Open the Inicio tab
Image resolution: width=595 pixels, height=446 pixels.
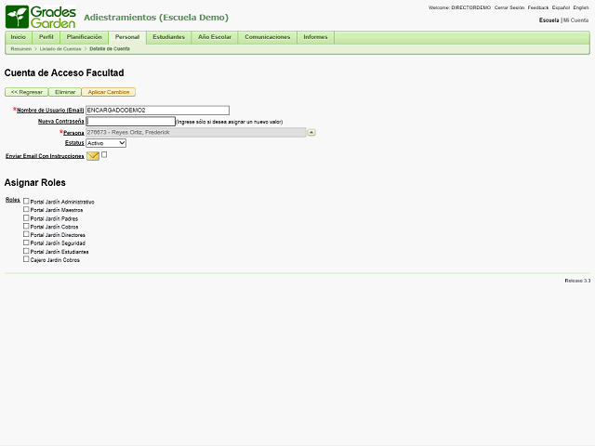[19, 37]
